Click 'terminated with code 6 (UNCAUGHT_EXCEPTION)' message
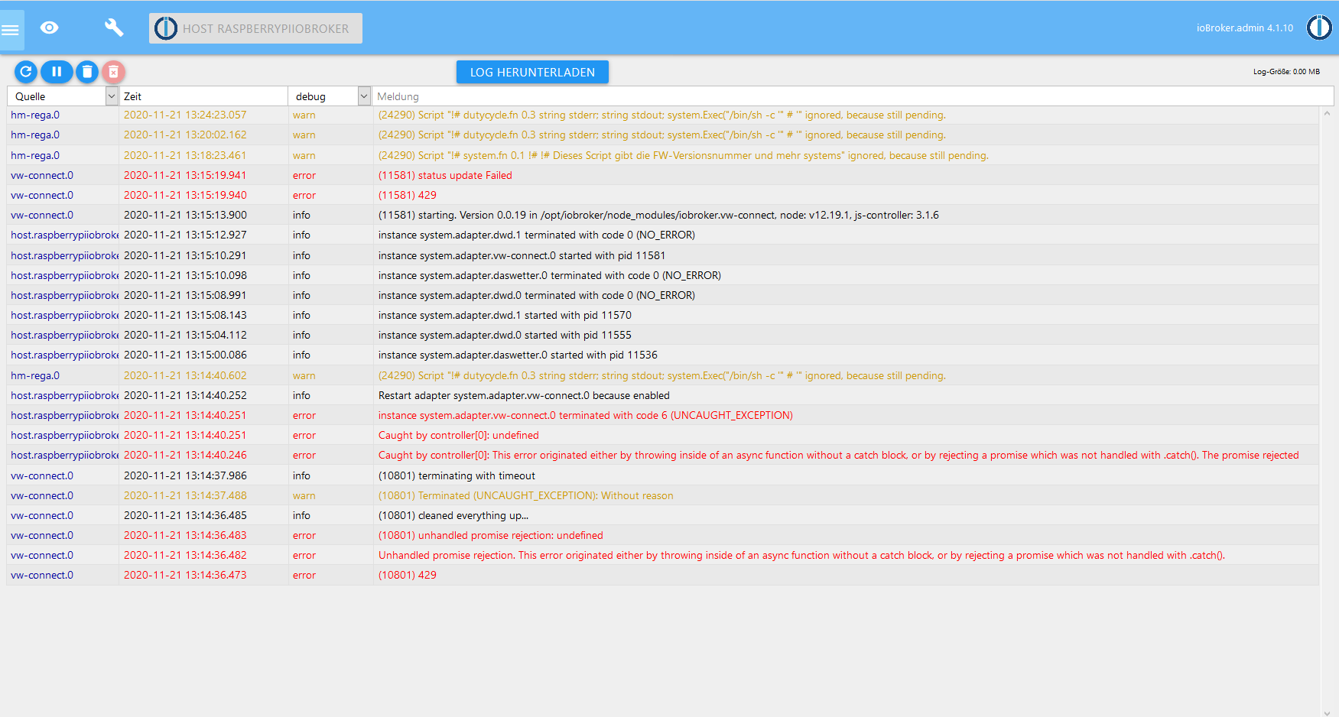The width and height of the screenshot is (1339, 717). (x=586, y=415)
